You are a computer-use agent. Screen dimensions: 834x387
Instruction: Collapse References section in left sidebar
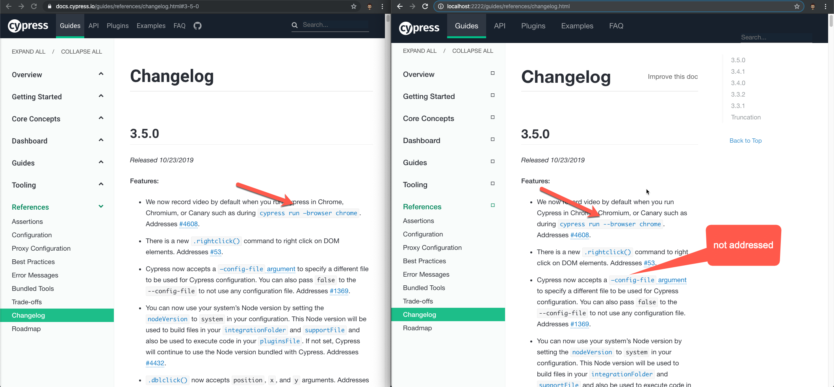[x=101, y=207]
